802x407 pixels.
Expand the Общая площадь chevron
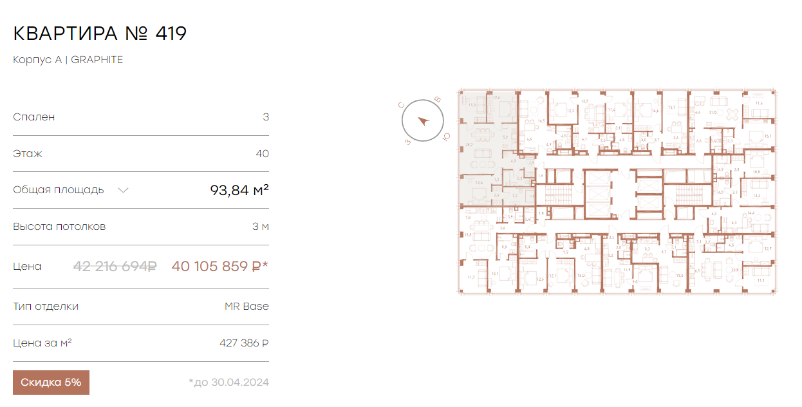[x=124, y=190]
